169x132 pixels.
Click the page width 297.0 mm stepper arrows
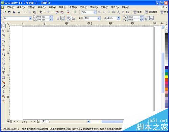(51, 17)
